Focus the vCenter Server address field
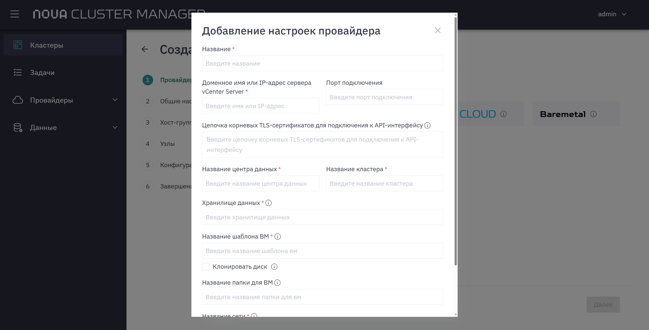The image size is (649, 330). (x=260, y=106)
